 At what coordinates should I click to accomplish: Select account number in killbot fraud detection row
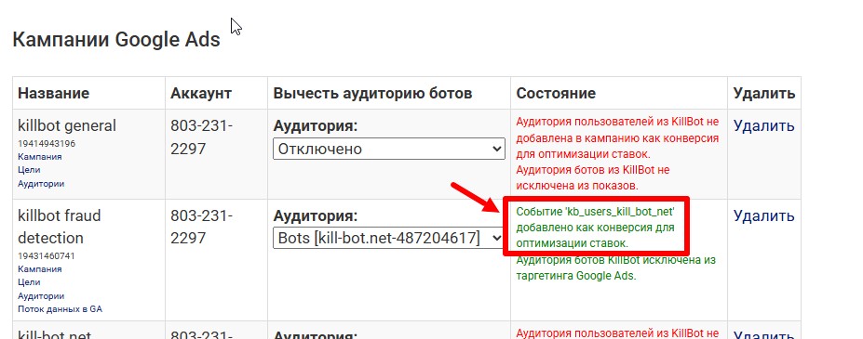click(x=202, y=227)
